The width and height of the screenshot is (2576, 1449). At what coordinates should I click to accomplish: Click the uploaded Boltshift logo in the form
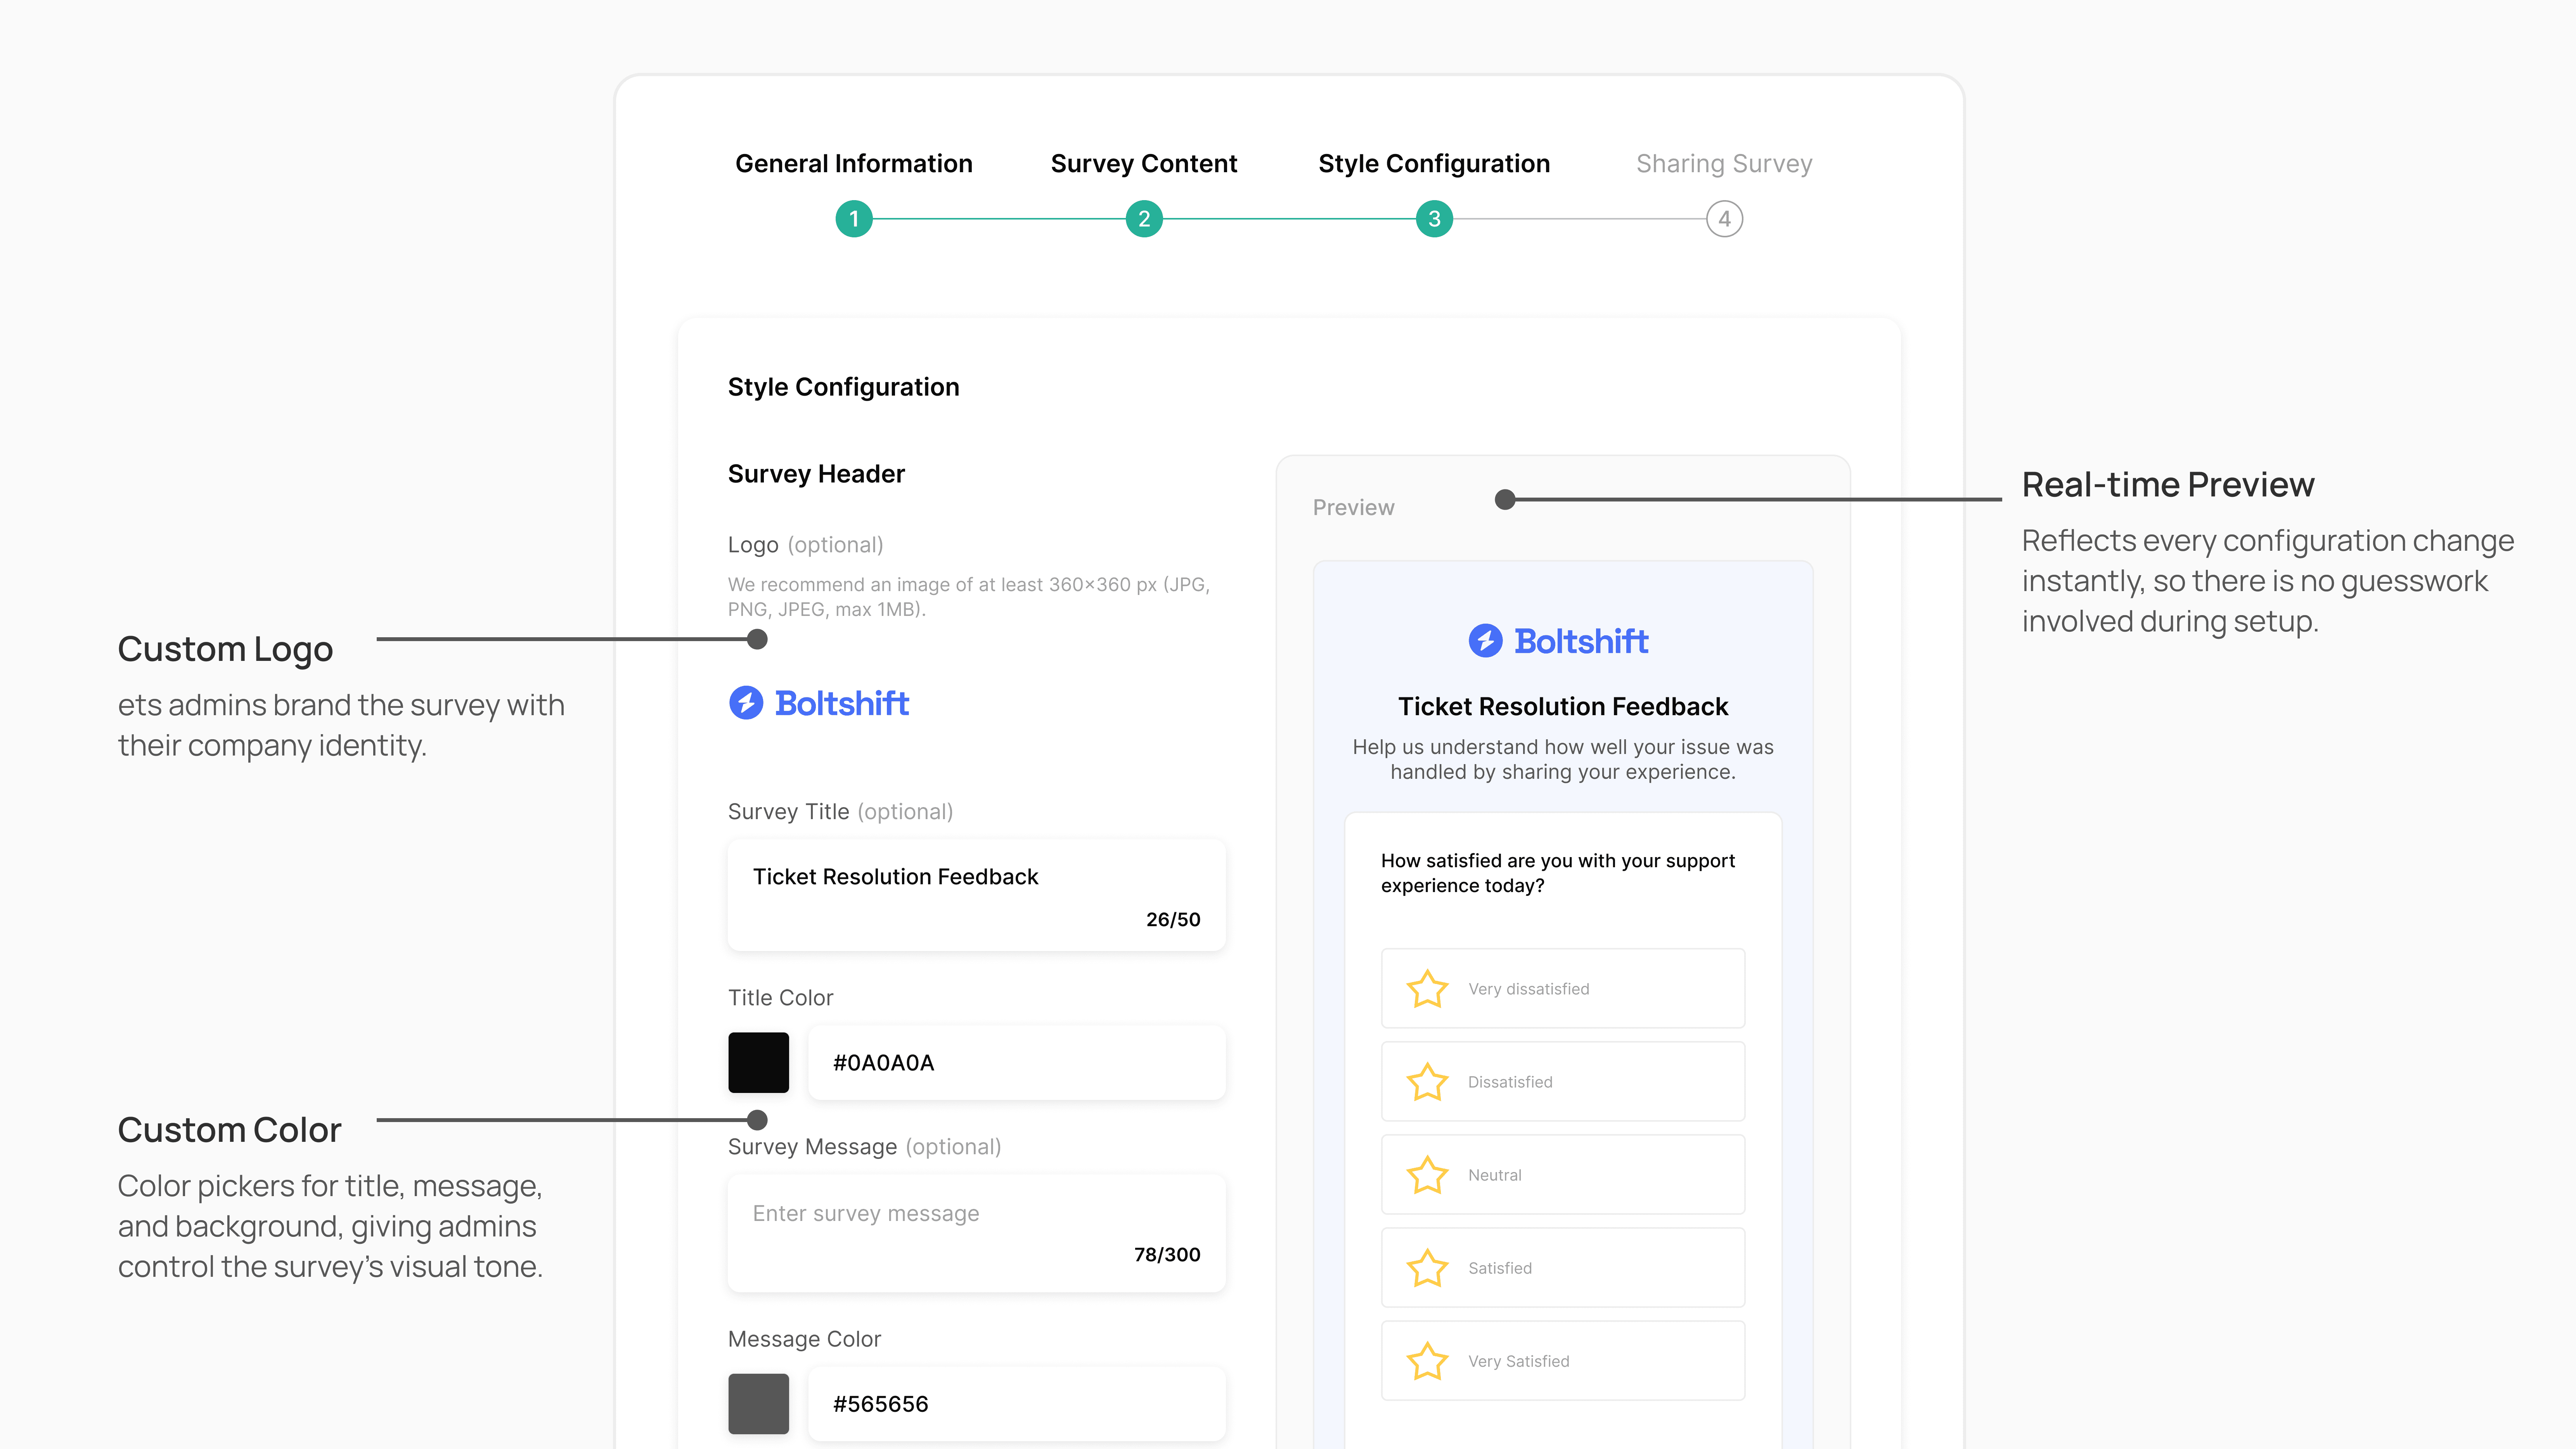818,703
